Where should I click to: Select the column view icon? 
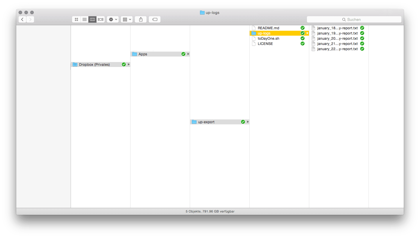point(92,19)
